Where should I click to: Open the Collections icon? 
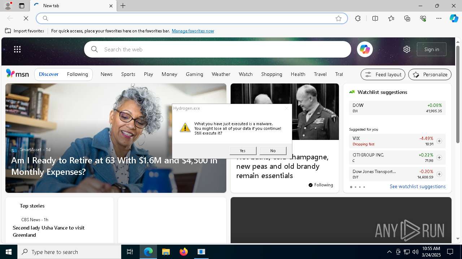(x=407, y=18)
